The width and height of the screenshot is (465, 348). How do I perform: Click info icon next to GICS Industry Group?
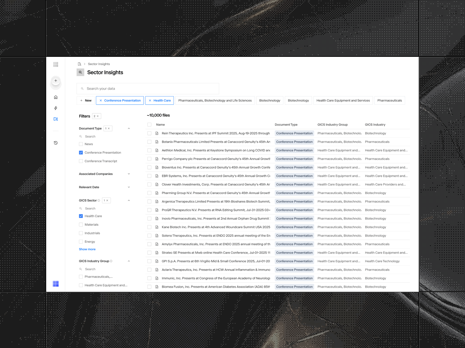pos(111,261)
